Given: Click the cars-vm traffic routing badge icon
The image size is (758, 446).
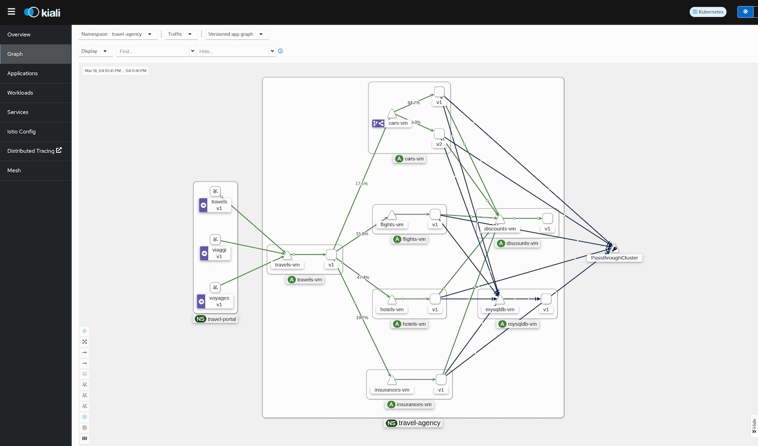Looking at the screenshot, I should pyautogui.click(x=378, y=123).
